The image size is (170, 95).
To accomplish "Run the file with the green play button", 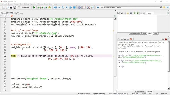I will pyautogui.click(x=34, y=7).
